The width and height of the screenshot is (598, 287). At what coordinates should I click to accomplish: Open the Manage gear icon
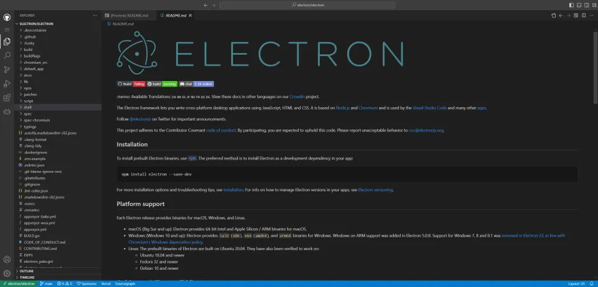pyautogui.click(x=7, y=273)
